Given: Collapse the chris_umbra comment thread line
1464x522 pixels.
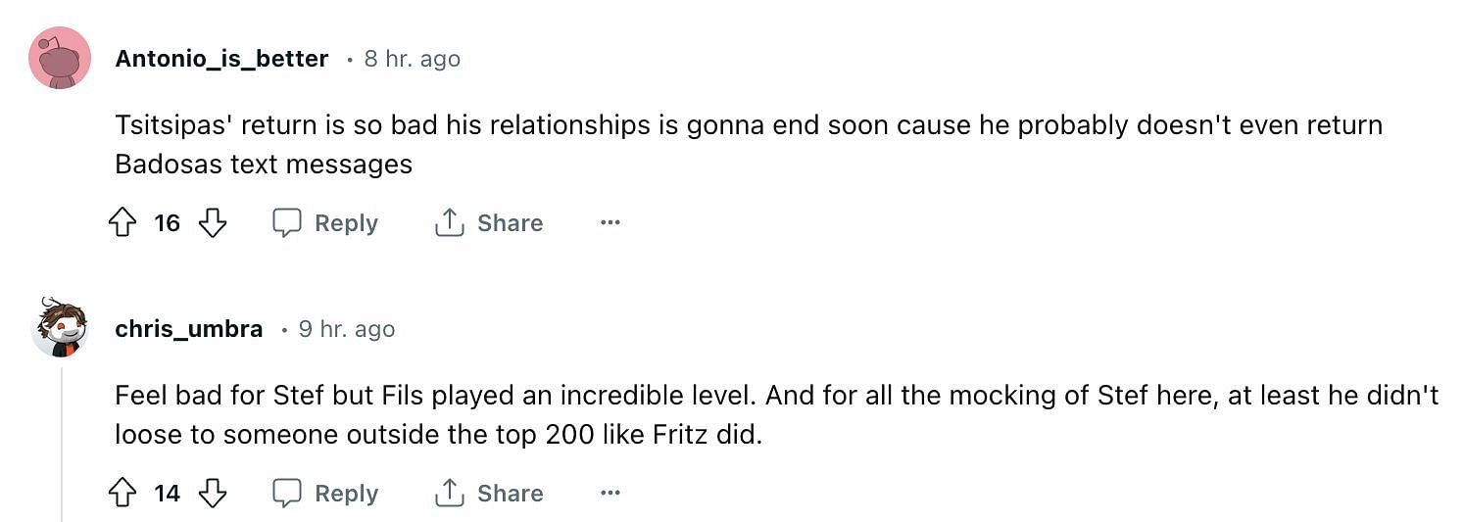Looking at the screenshot, I should 62,441.
